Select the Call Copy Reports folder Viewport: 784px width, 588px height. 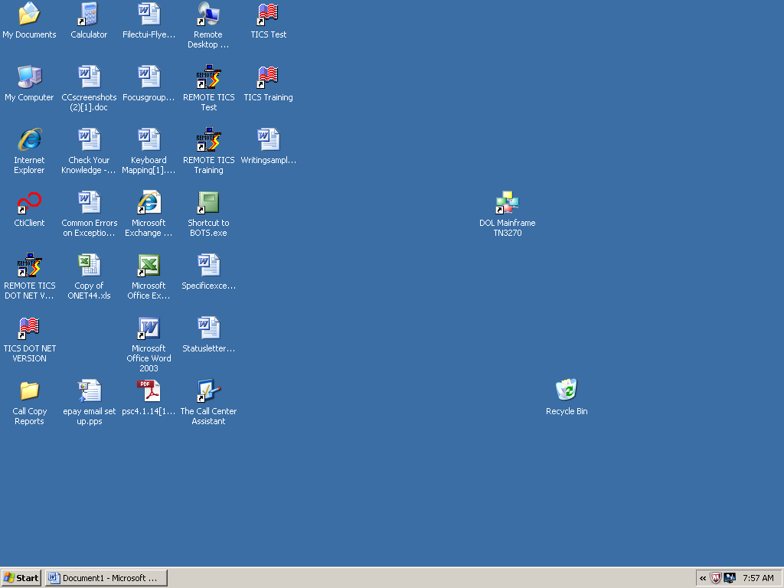point(29,391)
